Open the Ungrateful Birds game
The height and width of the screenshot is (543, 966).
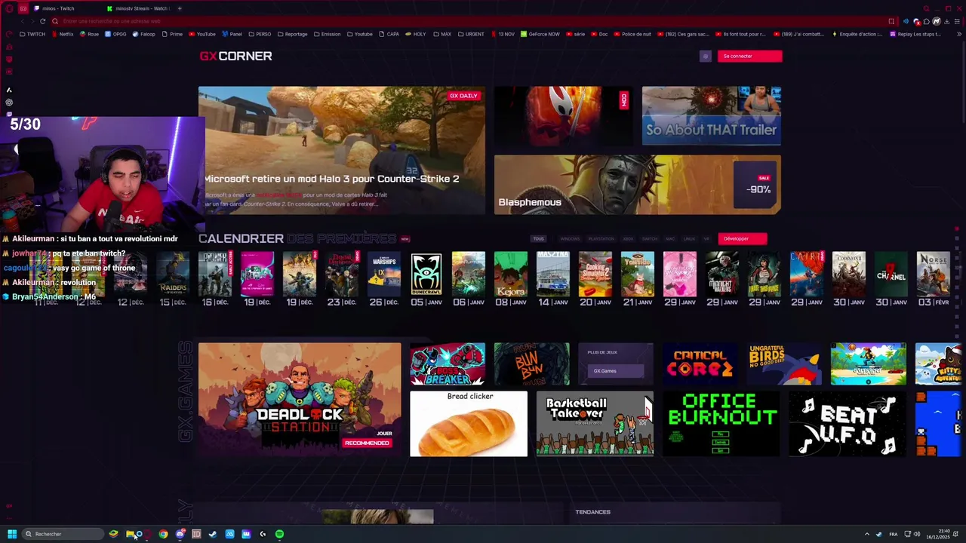click(x=784, y=364)
